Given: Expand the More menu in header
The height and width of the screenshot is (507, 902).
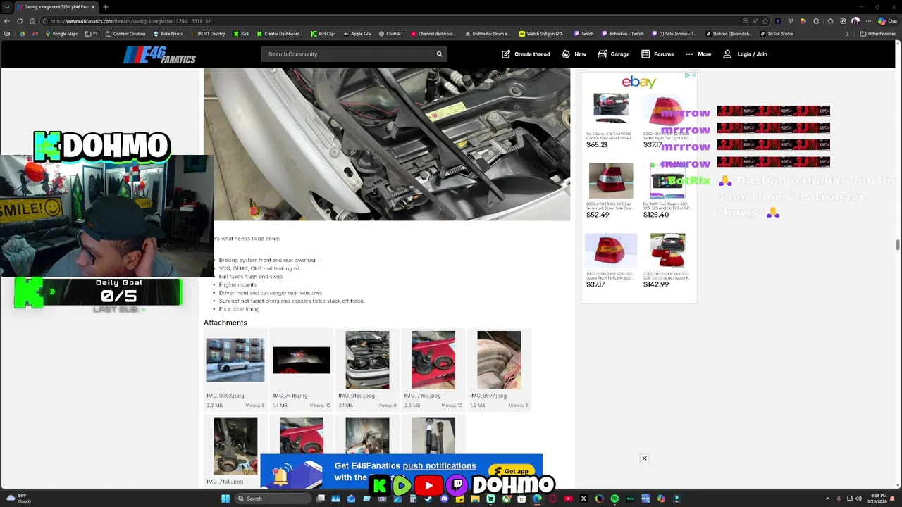Looking at the screenshot, I should [698, 54].
